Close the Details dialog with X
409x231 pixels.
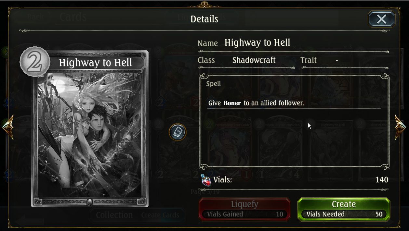[x=381, y=19]
